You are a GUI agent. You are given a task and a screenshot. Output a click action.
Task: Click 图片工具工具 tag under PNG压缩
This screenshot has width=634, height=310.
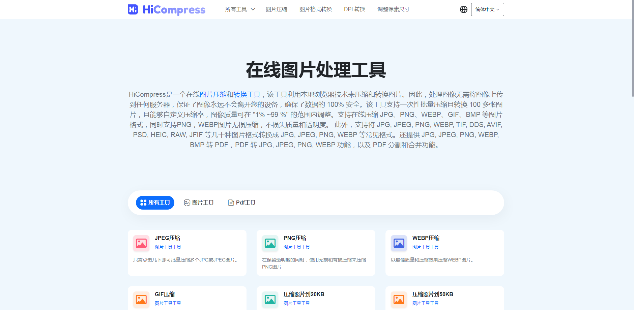tap(297, 247)
